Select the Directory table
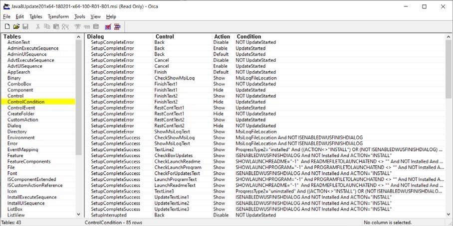Viewport: 453px width, 226px height. coord(17,132)
